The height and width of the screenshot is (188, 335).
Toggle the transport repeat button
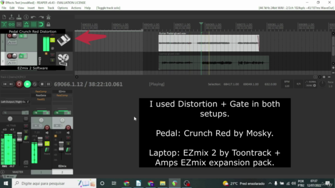point(35,84)
